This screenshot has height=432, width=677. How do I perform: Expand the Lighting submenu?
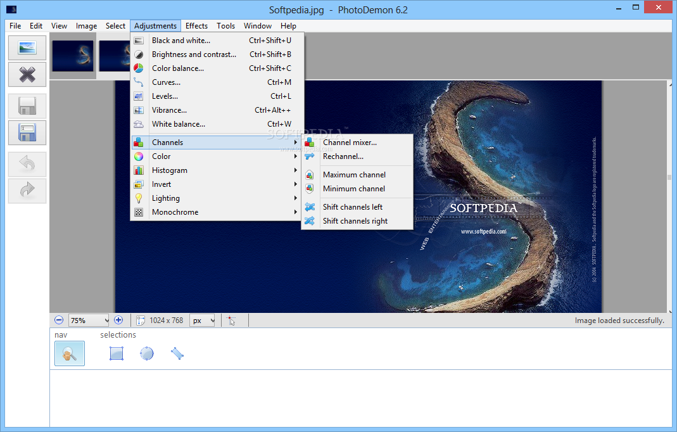[x=217, y=198]
